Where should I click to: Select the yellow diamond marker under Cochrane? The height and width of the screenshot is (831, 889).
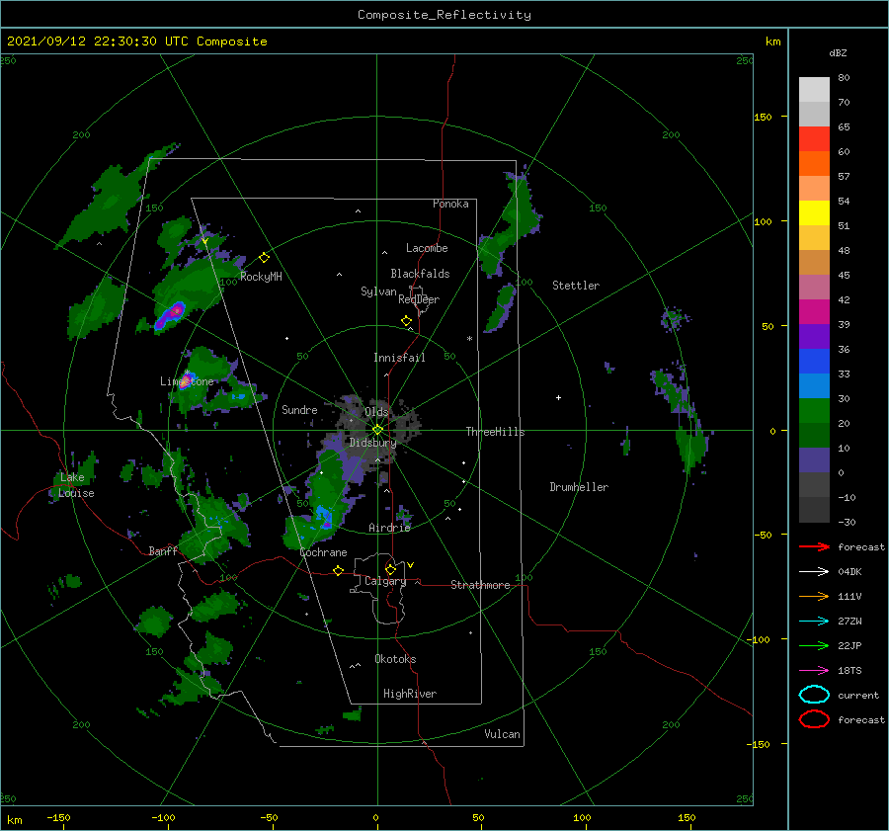pyautogui.click(x=339, y=571)
